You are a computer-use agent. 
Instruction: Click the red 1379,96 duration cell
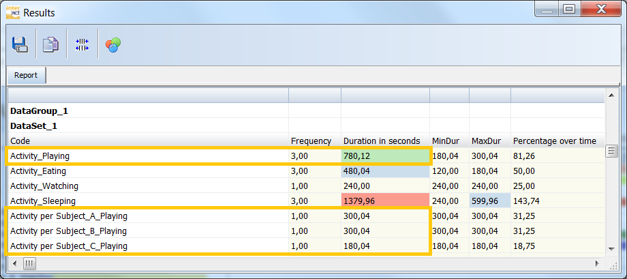(385, 201)
